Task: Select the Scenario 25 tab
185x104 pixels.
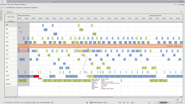Action: (x=9, y=12)
